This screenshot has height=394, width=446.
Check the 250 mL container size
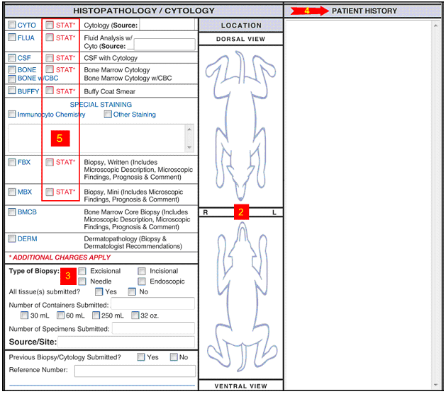pos(96,315)
